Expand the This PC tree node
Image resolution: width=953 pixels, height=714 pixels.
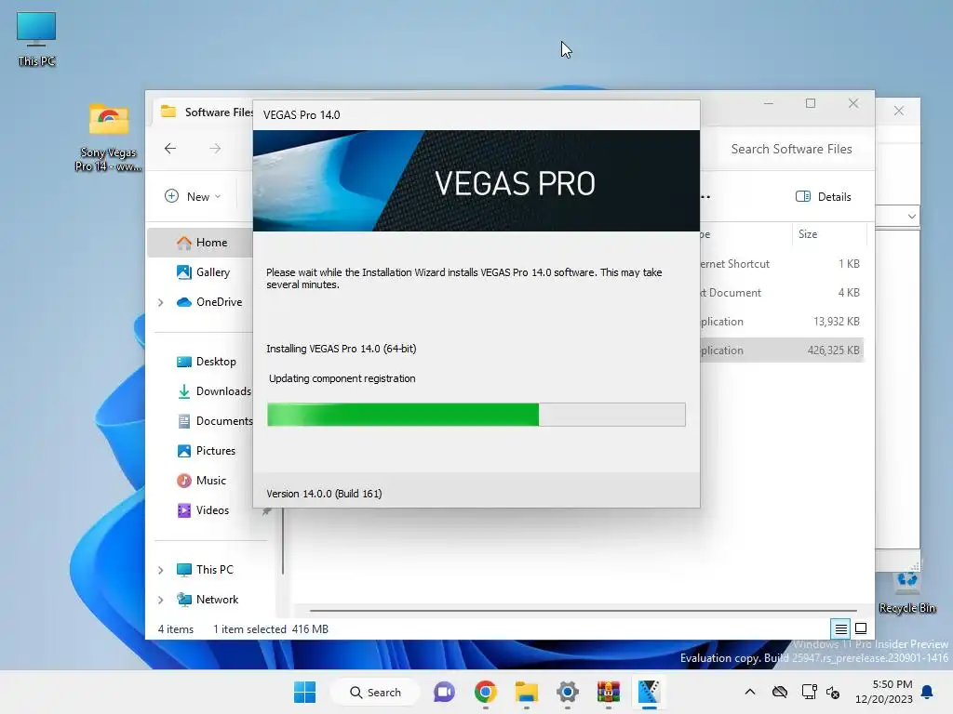[160, 570]
